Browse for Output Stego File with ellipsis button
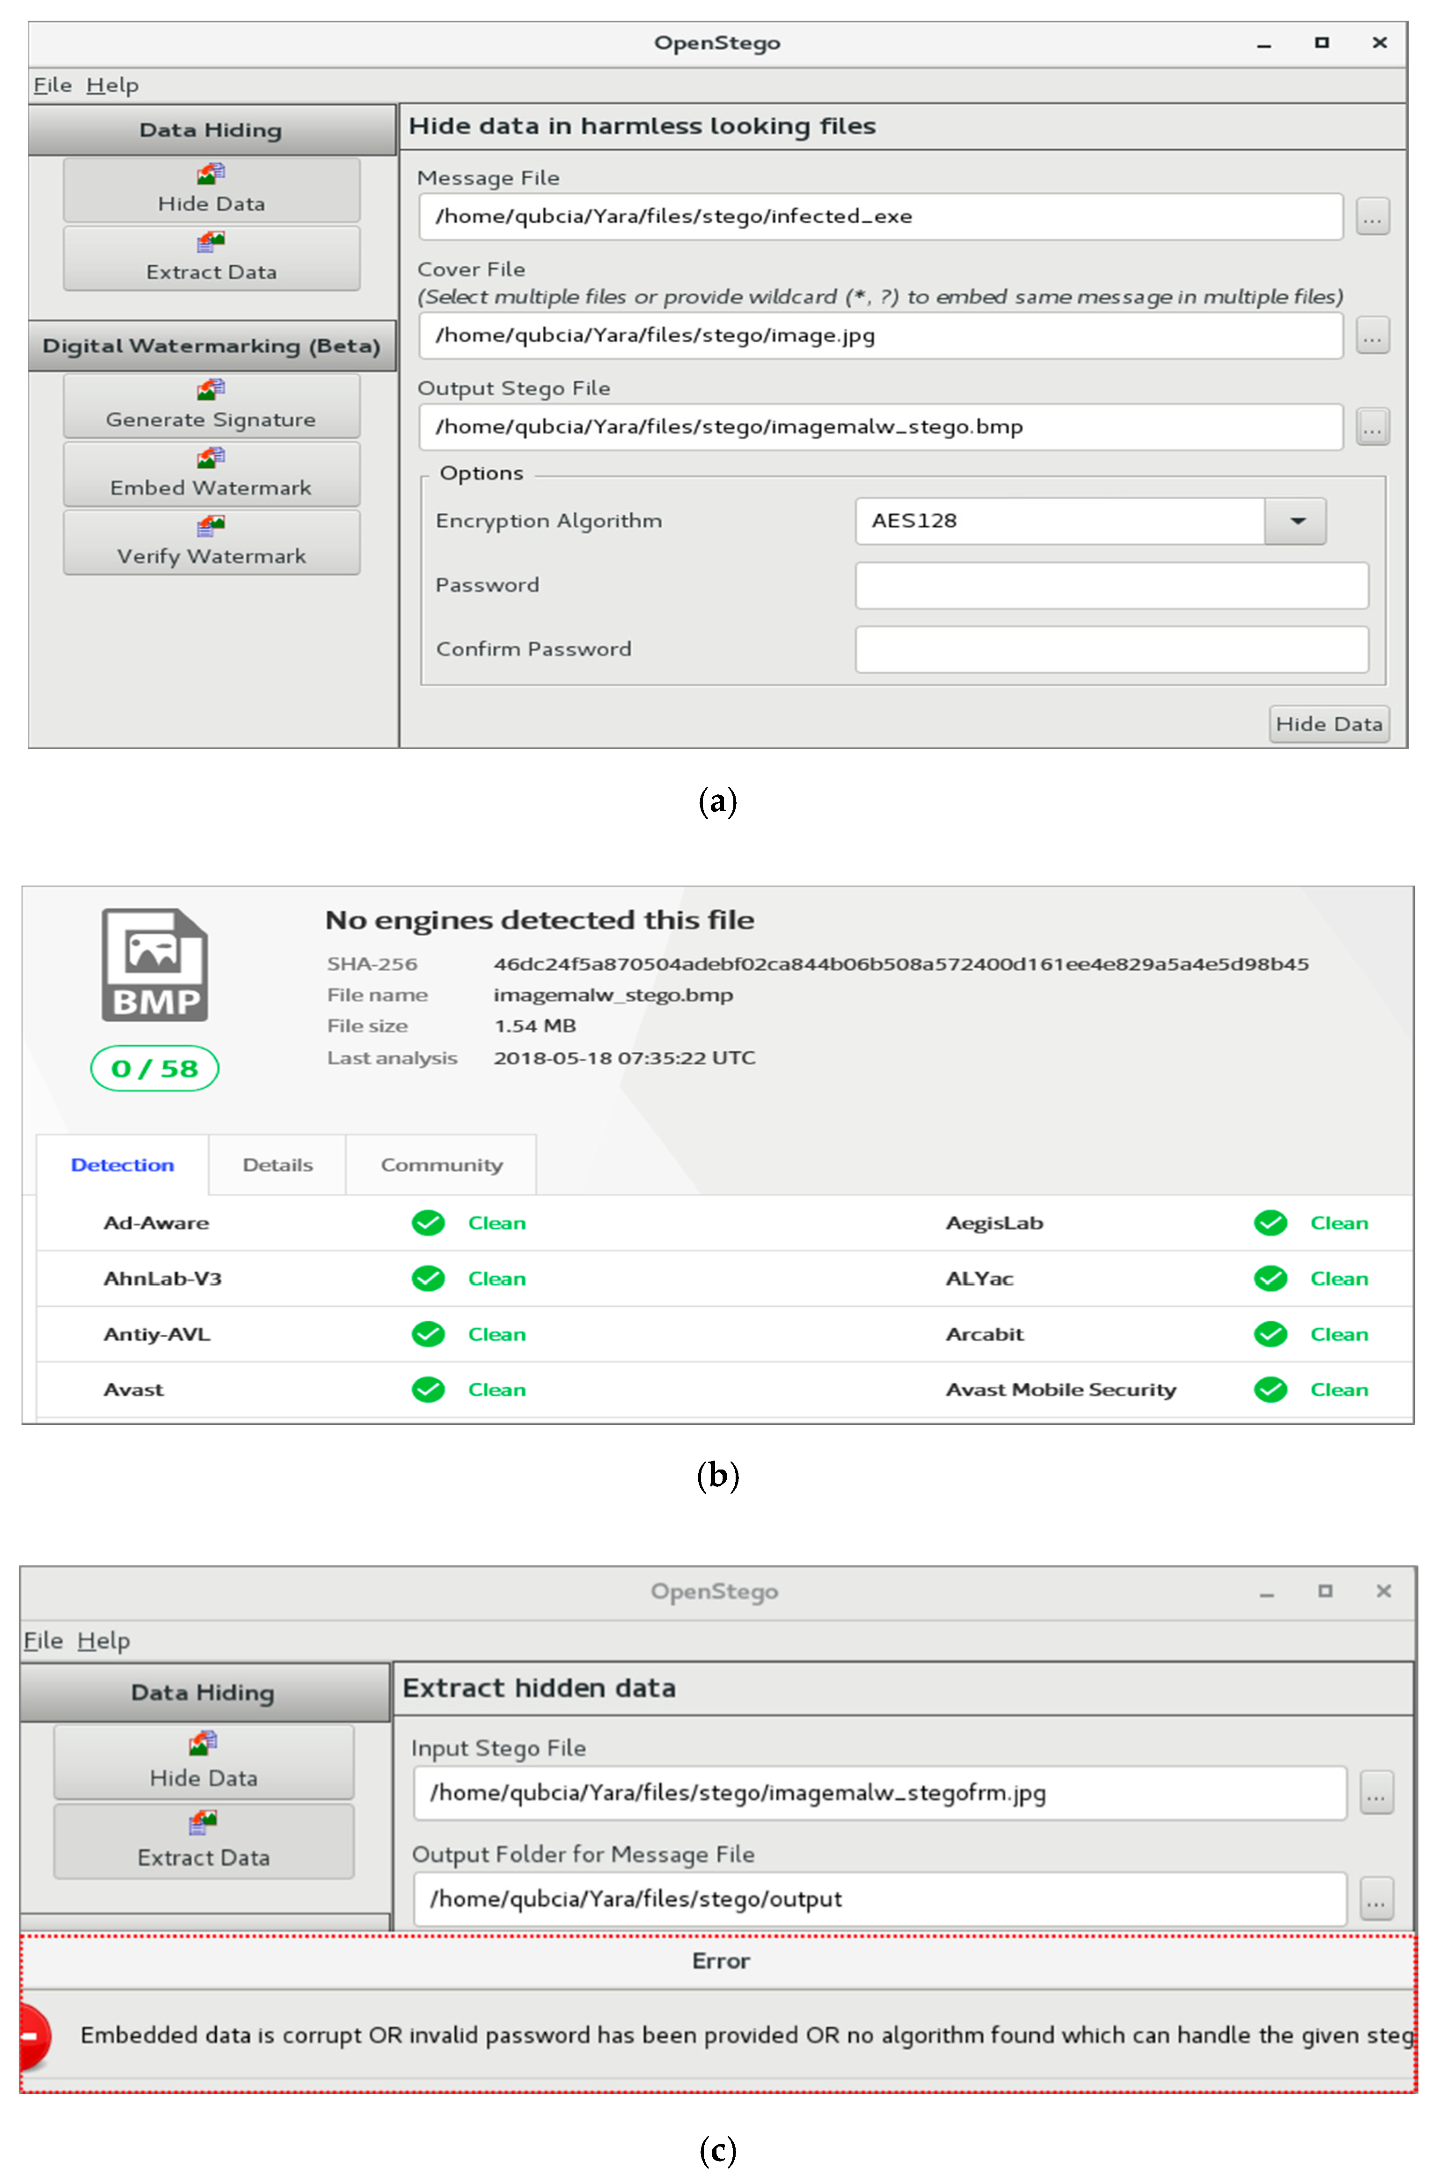1432x2183 pixels. pos(1373,427)
